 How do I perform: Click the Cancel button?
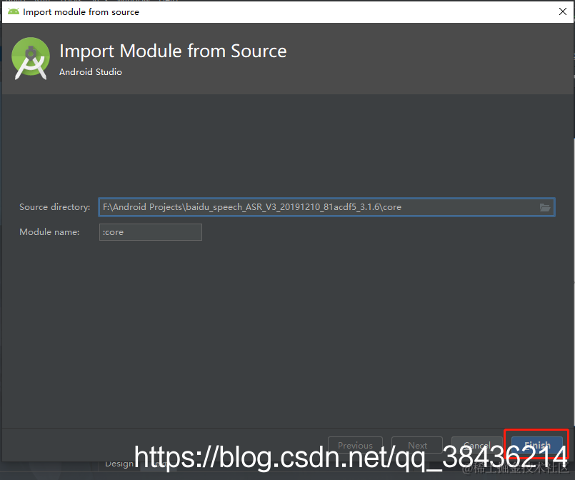pos(476,445)
